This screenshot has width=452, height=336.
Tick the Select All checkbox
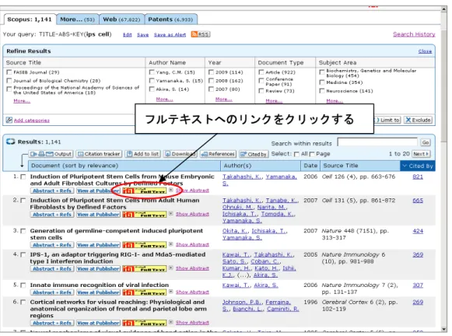click(x=296, y=154)
